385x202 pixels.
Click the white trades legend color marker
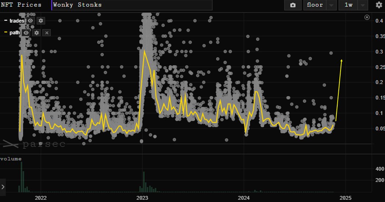tap(6, 21)
